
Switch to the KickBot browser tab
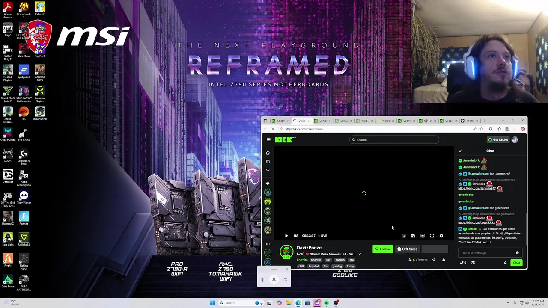pos(385,121)
